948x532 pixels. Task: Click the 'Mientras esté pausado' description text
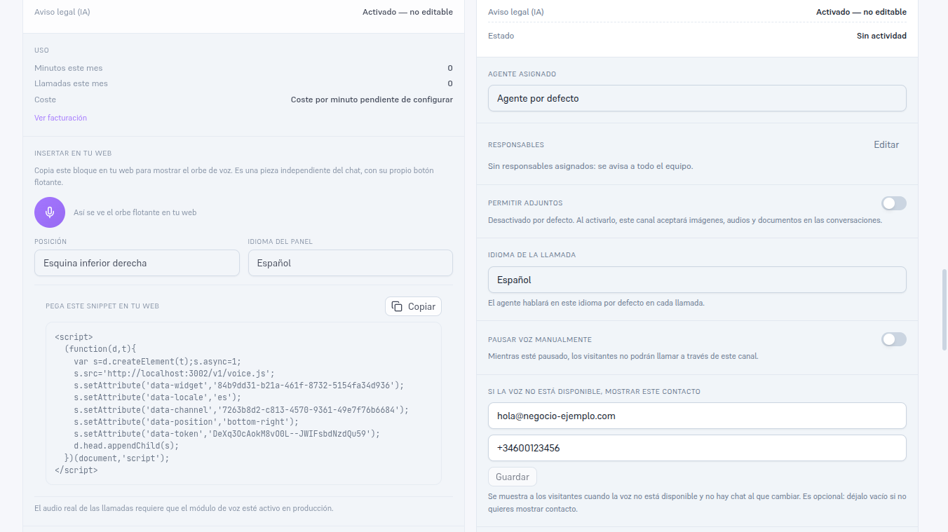click(623, 356)
